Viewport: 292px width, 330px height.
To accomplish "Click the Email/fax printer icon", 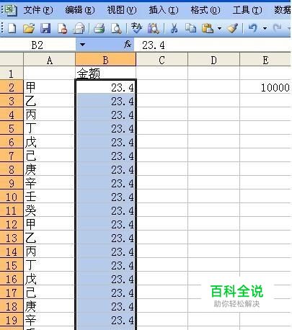I will (x=79, y=28).
